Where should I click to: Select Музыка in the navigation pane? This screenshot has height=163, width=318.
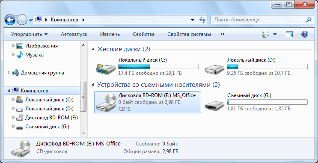[x=34, y=55]
